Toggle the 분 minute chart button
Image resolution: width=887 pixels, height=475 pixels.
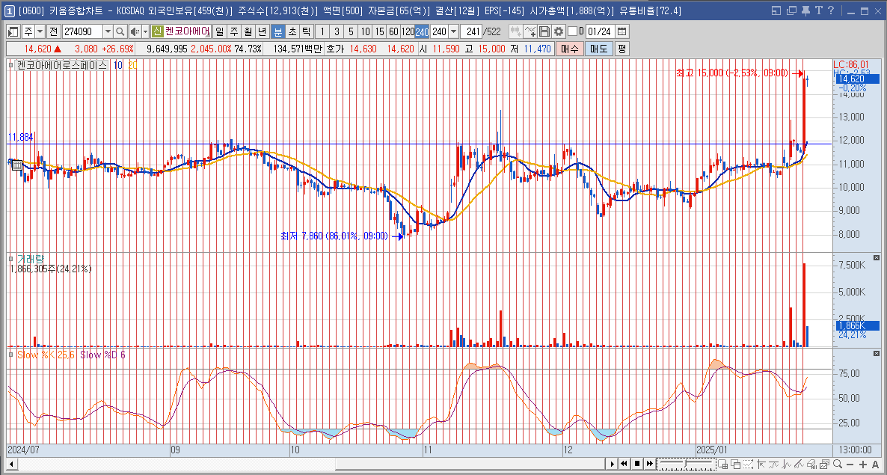(277, 31)
